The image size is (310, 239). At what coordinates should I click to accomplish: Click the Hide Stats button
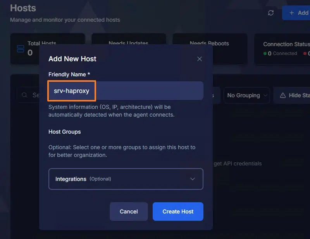tap(293, 95)
